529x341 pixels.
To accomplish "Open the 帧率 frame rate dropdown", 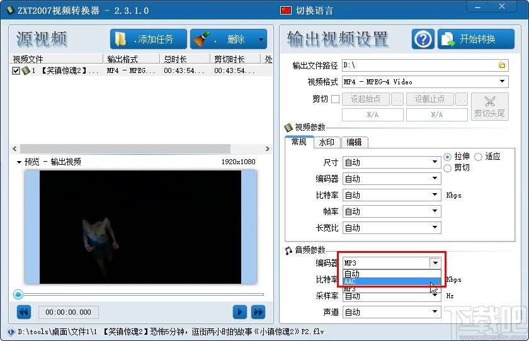I will tap(392, 211).
